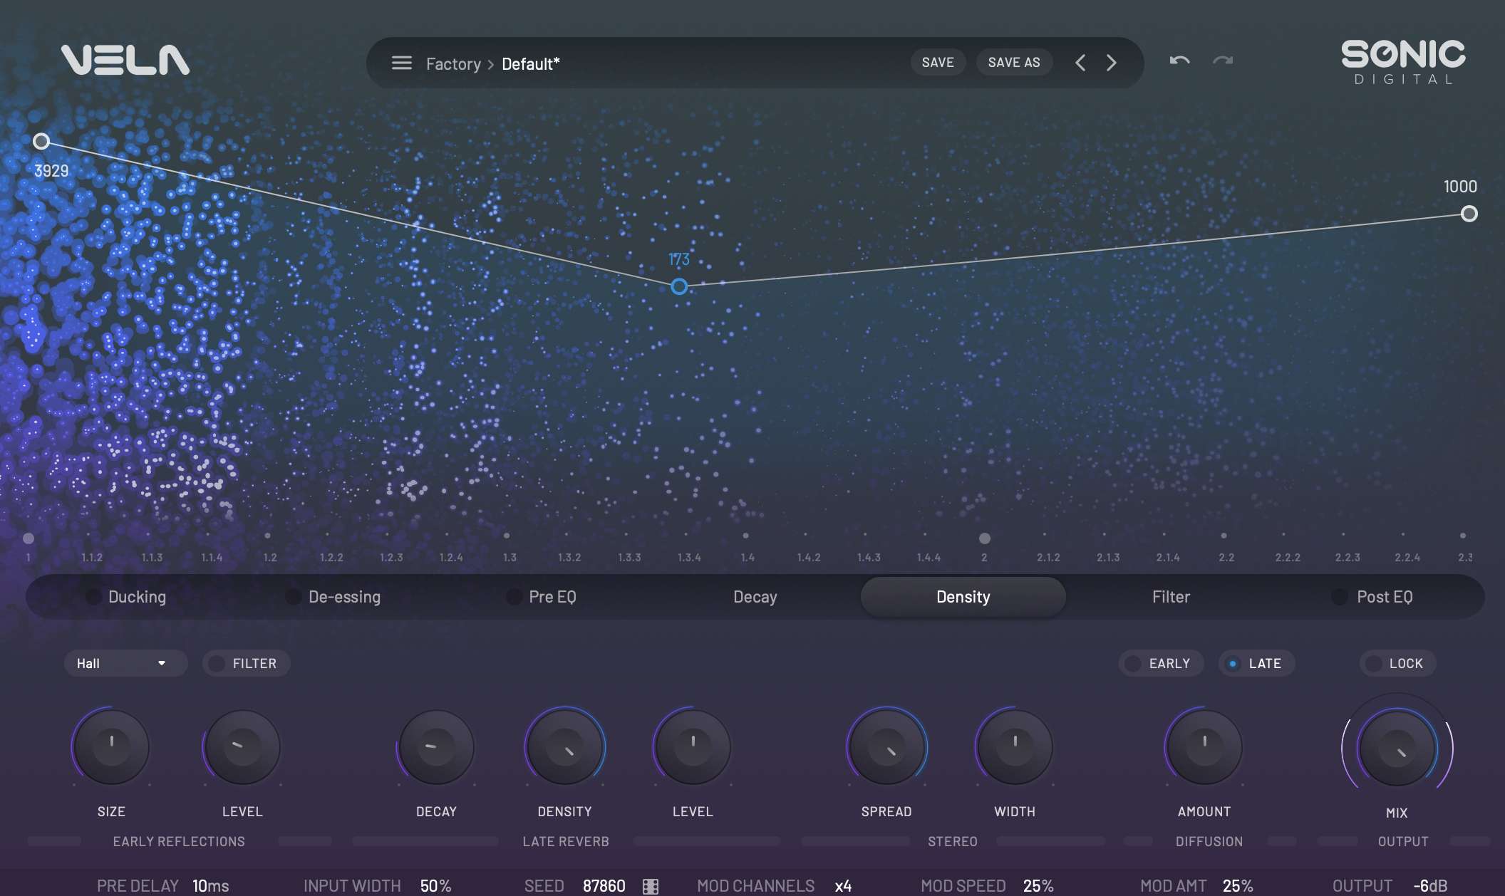This screenshot has height=896, width=1505.
Task: Randomize the seed with dice icon
Action: [x=651, y=886]
